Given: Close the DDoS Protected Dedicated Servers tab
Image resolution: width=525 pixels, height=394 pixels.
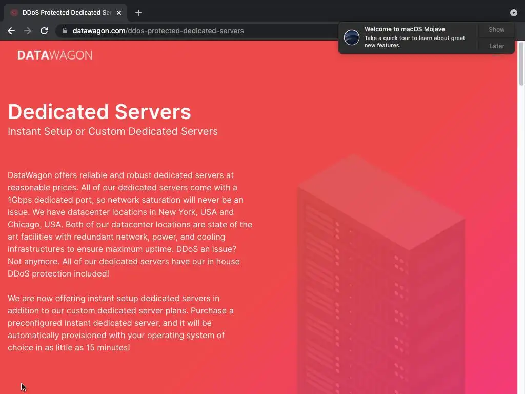Looking at the screenshot, I should (119, 13).
